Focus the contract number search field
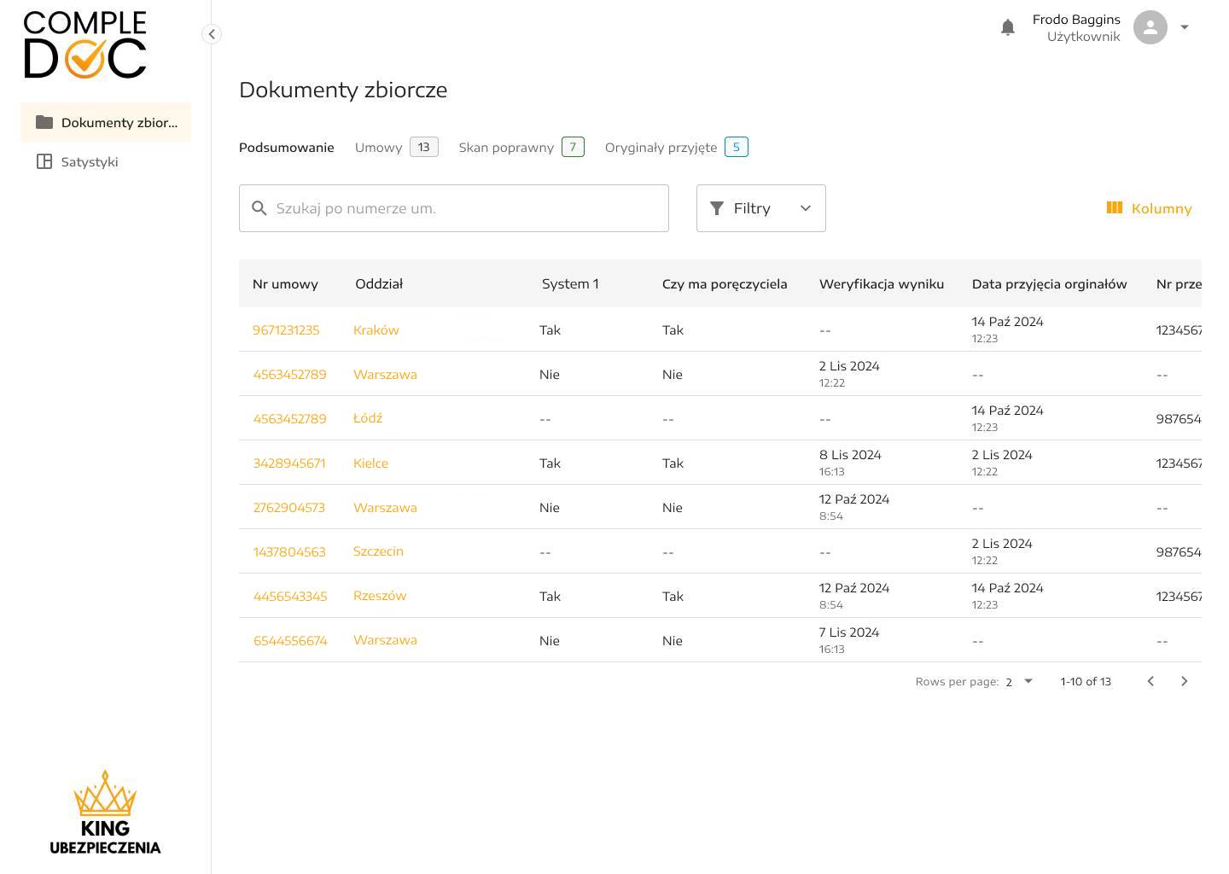The height and width of the screenshot is (874, 1229). coord(465,208)
